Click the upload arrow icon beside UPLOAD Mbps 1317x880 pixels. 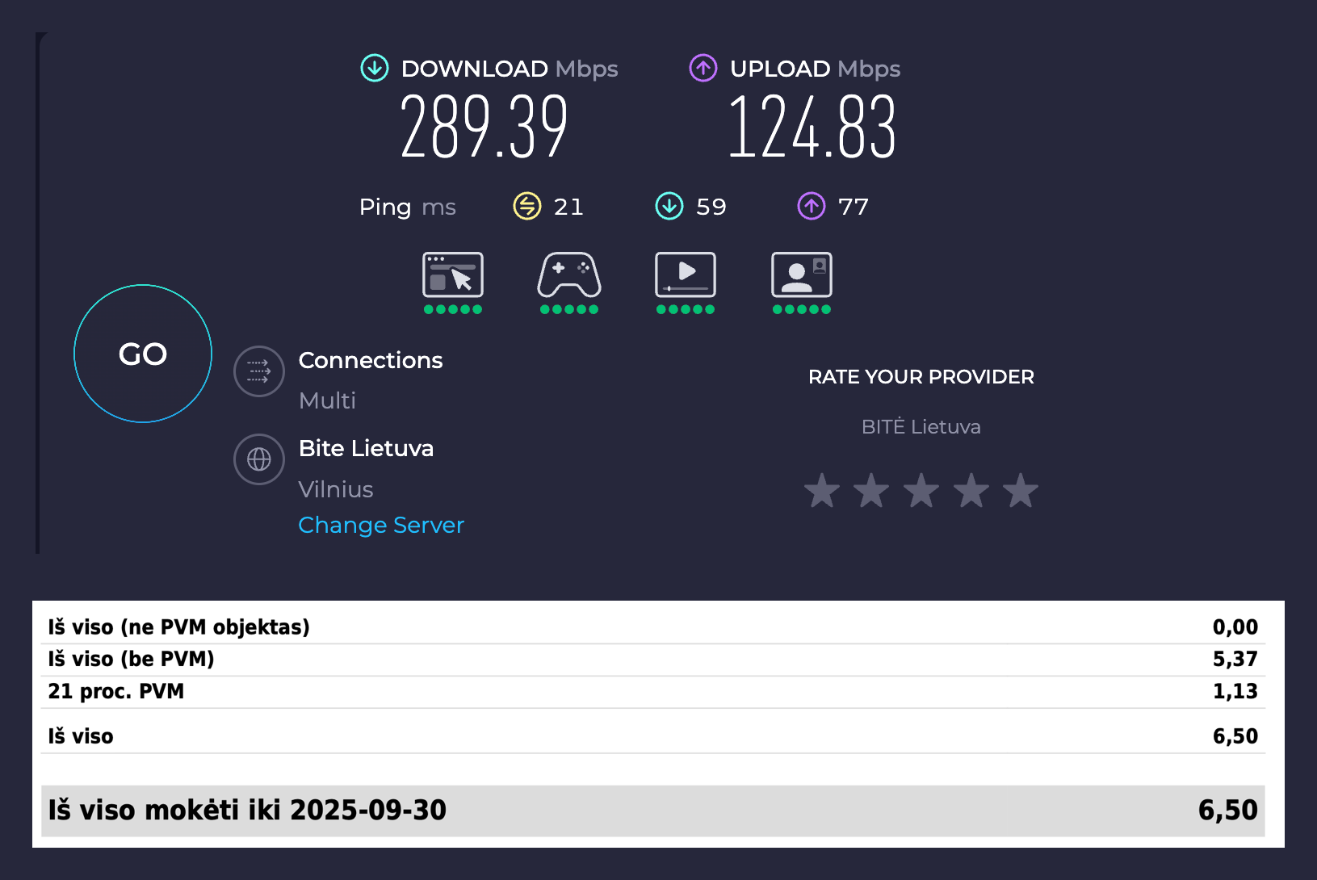pyautogui.click(x=703, y=69)
